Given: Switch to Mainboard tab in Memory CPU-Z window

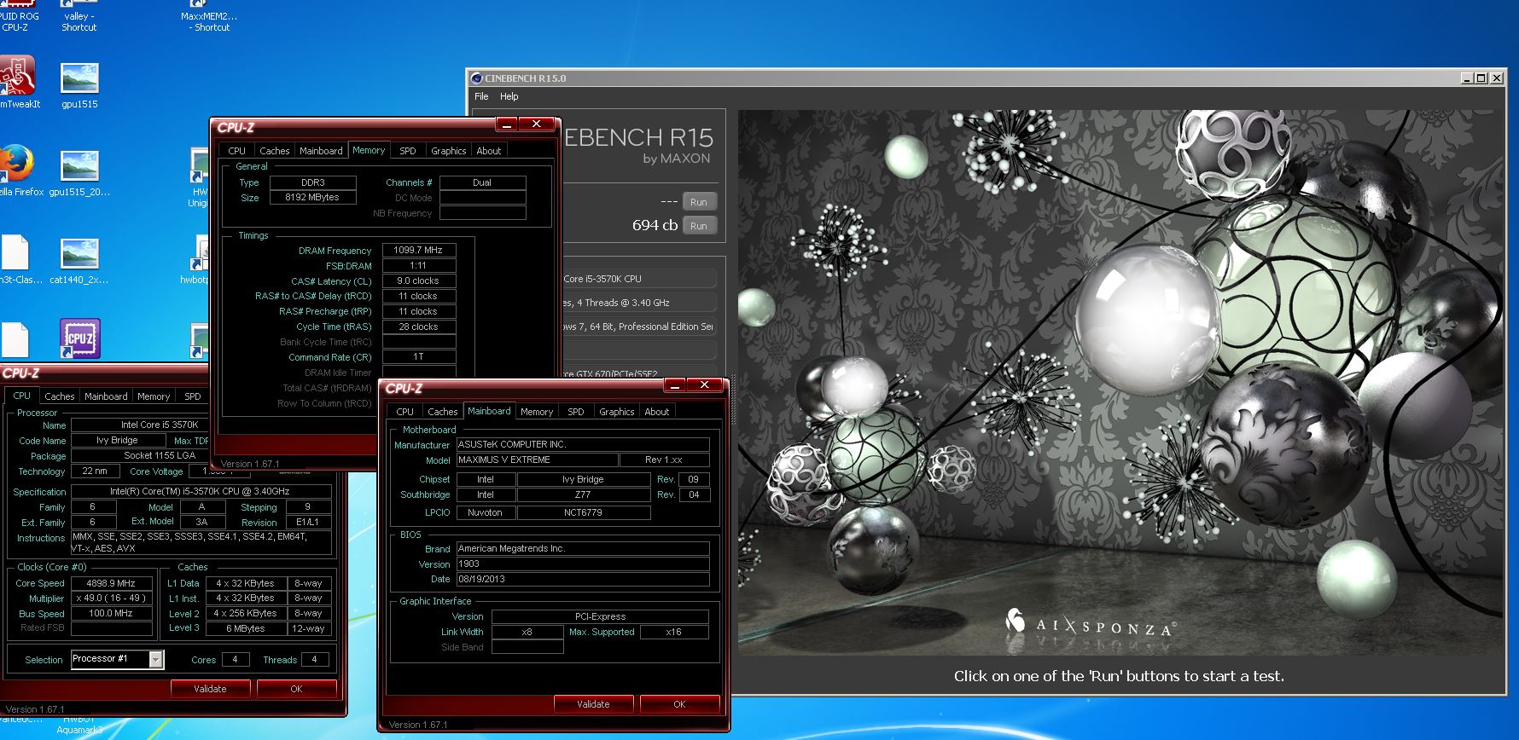Looking at the screenshot, I should point(321,151).
